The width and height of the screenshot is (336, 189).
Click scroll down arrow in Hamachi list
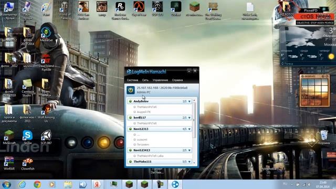click(194, 163)
